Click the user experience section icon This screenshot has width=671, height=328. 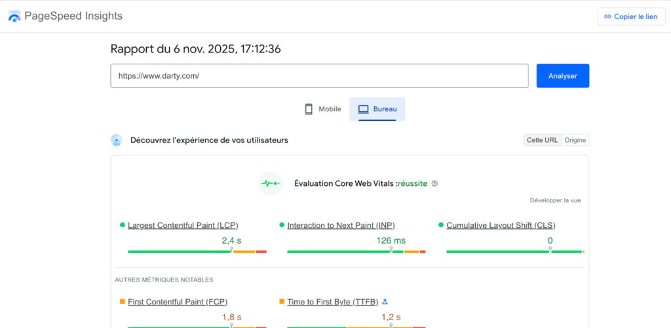(x=117, y=140)
